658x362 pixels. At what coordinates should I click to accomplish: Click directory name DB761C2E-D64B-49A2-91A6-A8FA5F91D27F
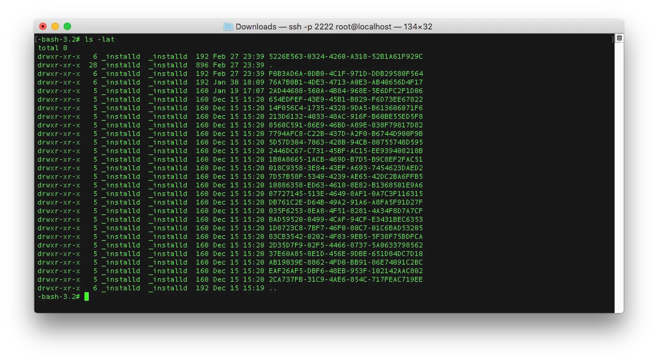point(346,202)
